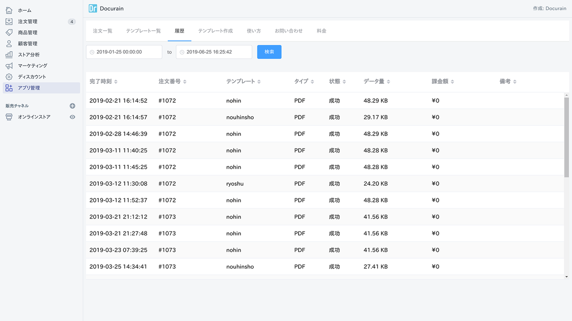Click the Home house icon in sidebar
The height and width of the screenshot is (321, 572).
click(9, 10)
